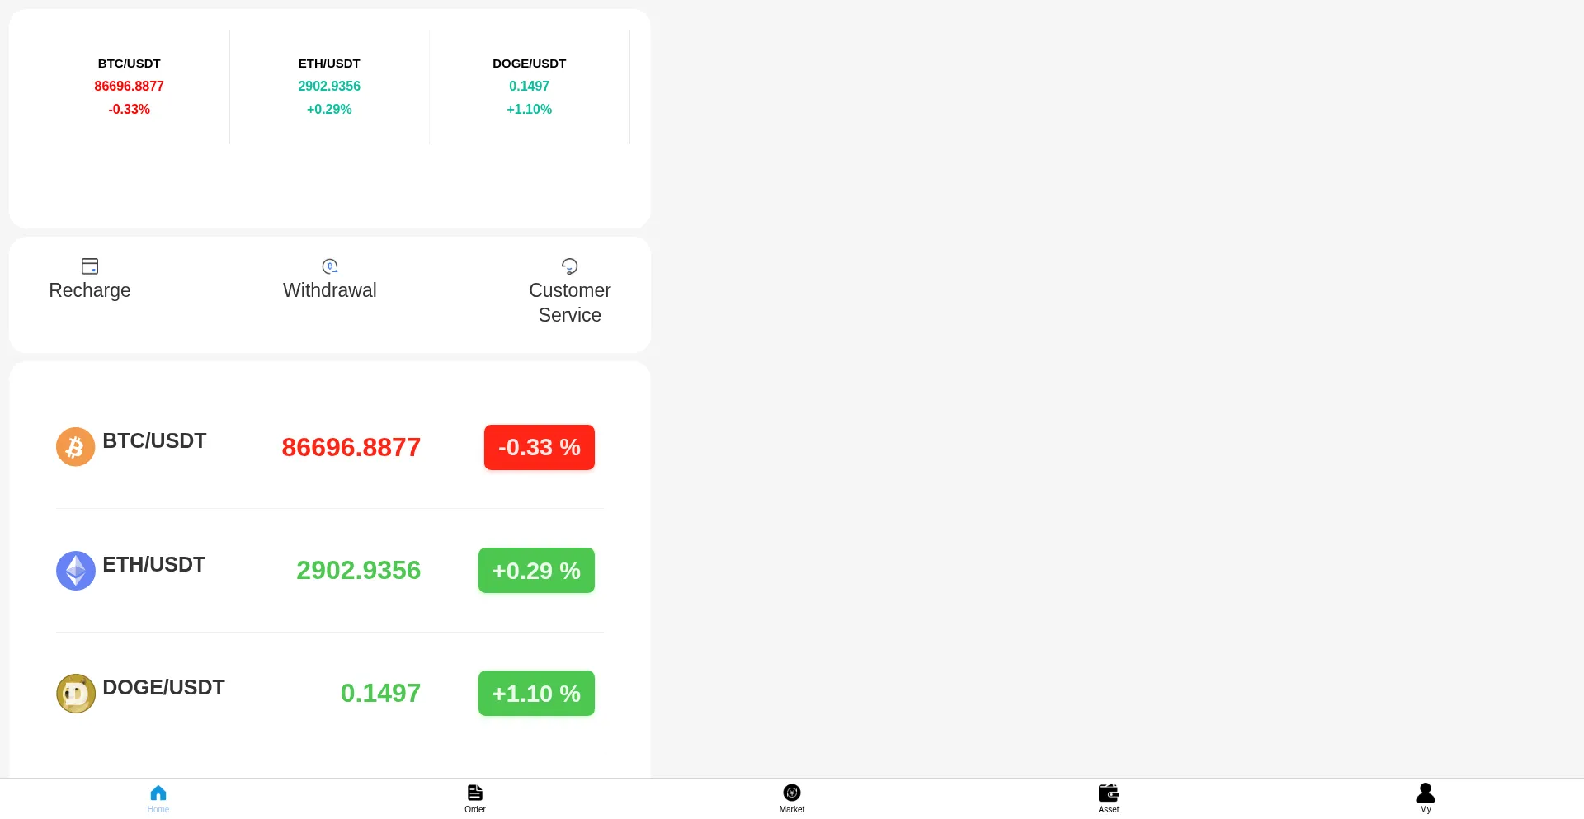
Task: Switch to the Market tab
Action: [x=792, y=798]
